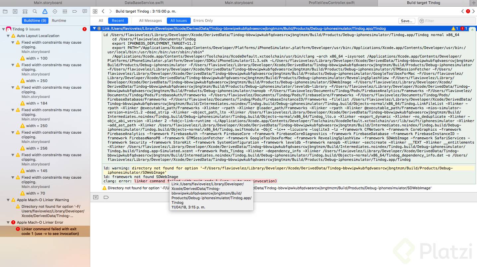
Task: Toggle breakpoints in the debug bar
Action: point(106,197)
